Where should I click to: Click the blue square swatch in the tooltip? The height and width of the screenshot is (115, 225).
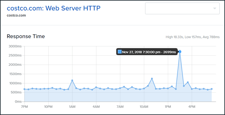point(119,52)
